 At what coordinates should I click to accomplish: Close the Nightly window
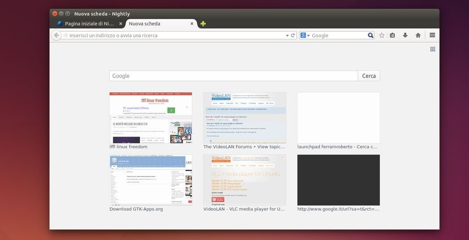(55, 14)
